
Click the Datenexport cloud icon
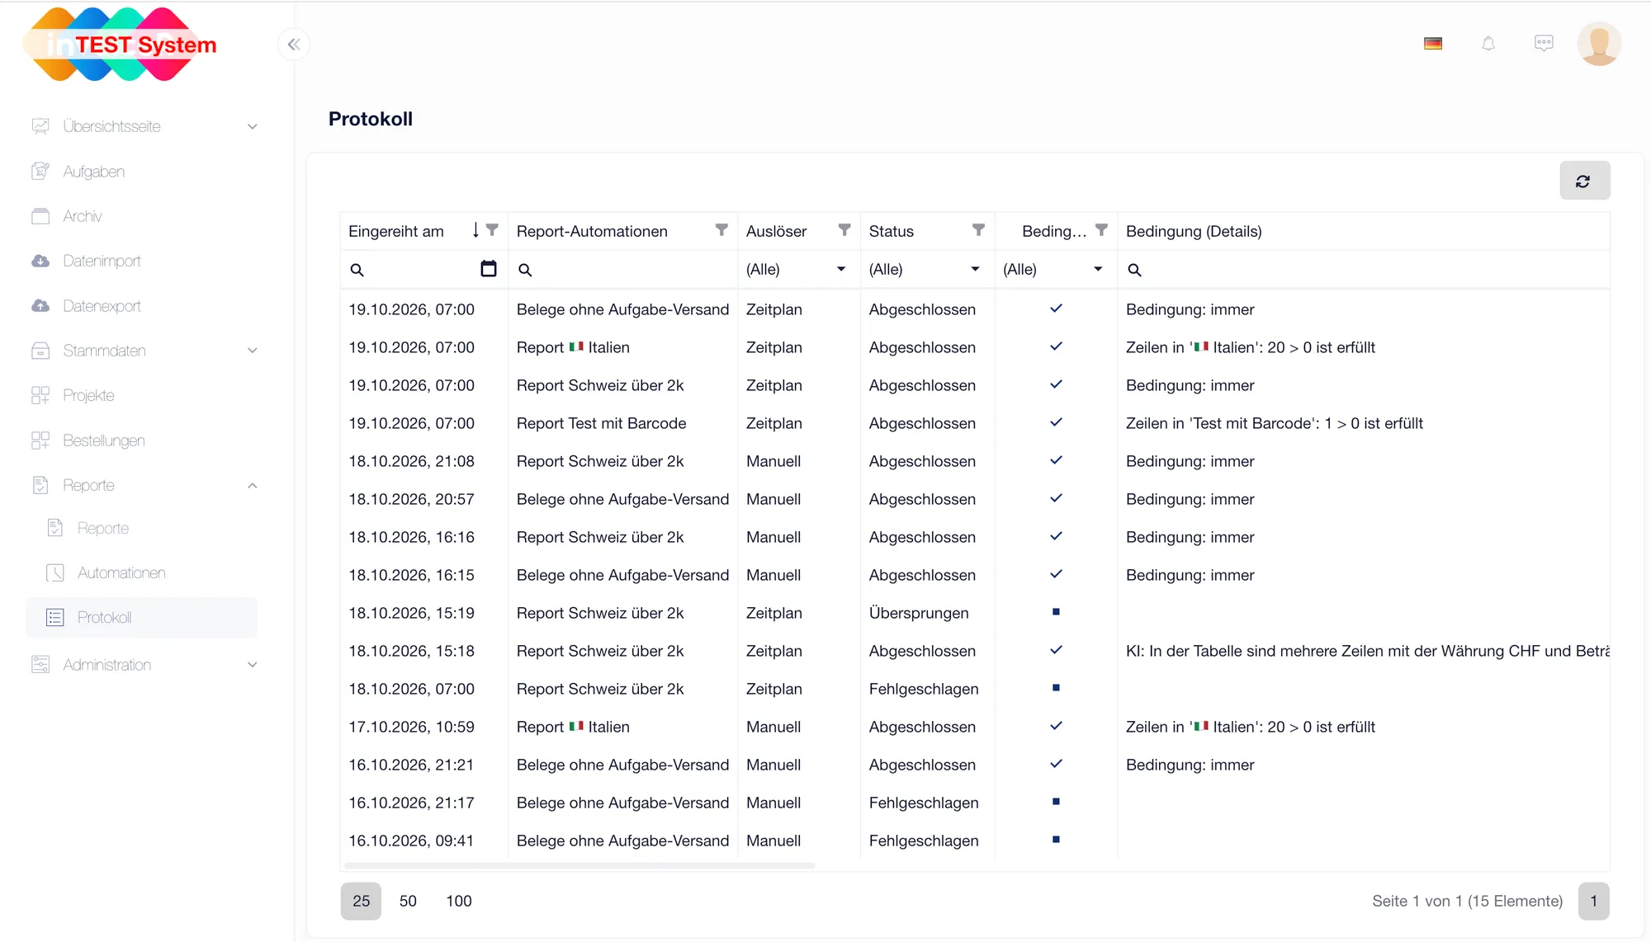pyautogui.click(x=40, y=306)
